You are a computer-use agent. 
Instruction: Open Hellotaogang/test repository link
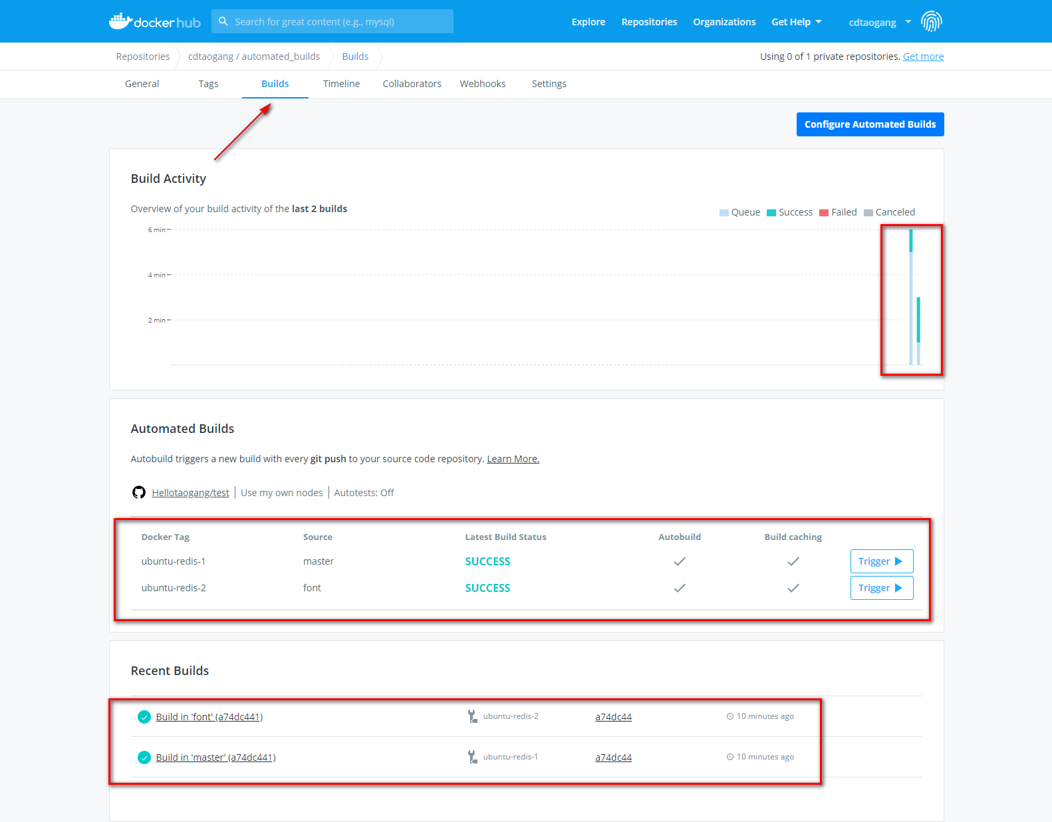tap(190, 493)
